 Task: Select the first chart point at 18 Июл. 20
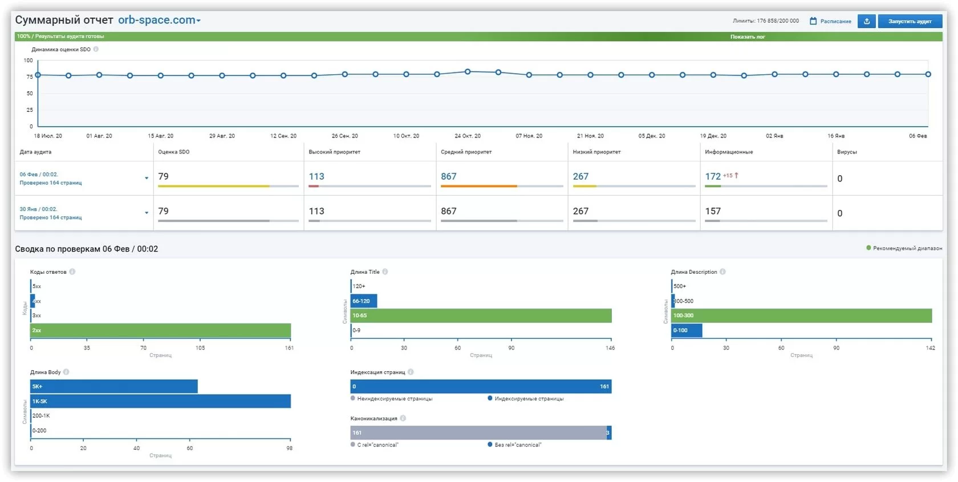click(38, 75)
